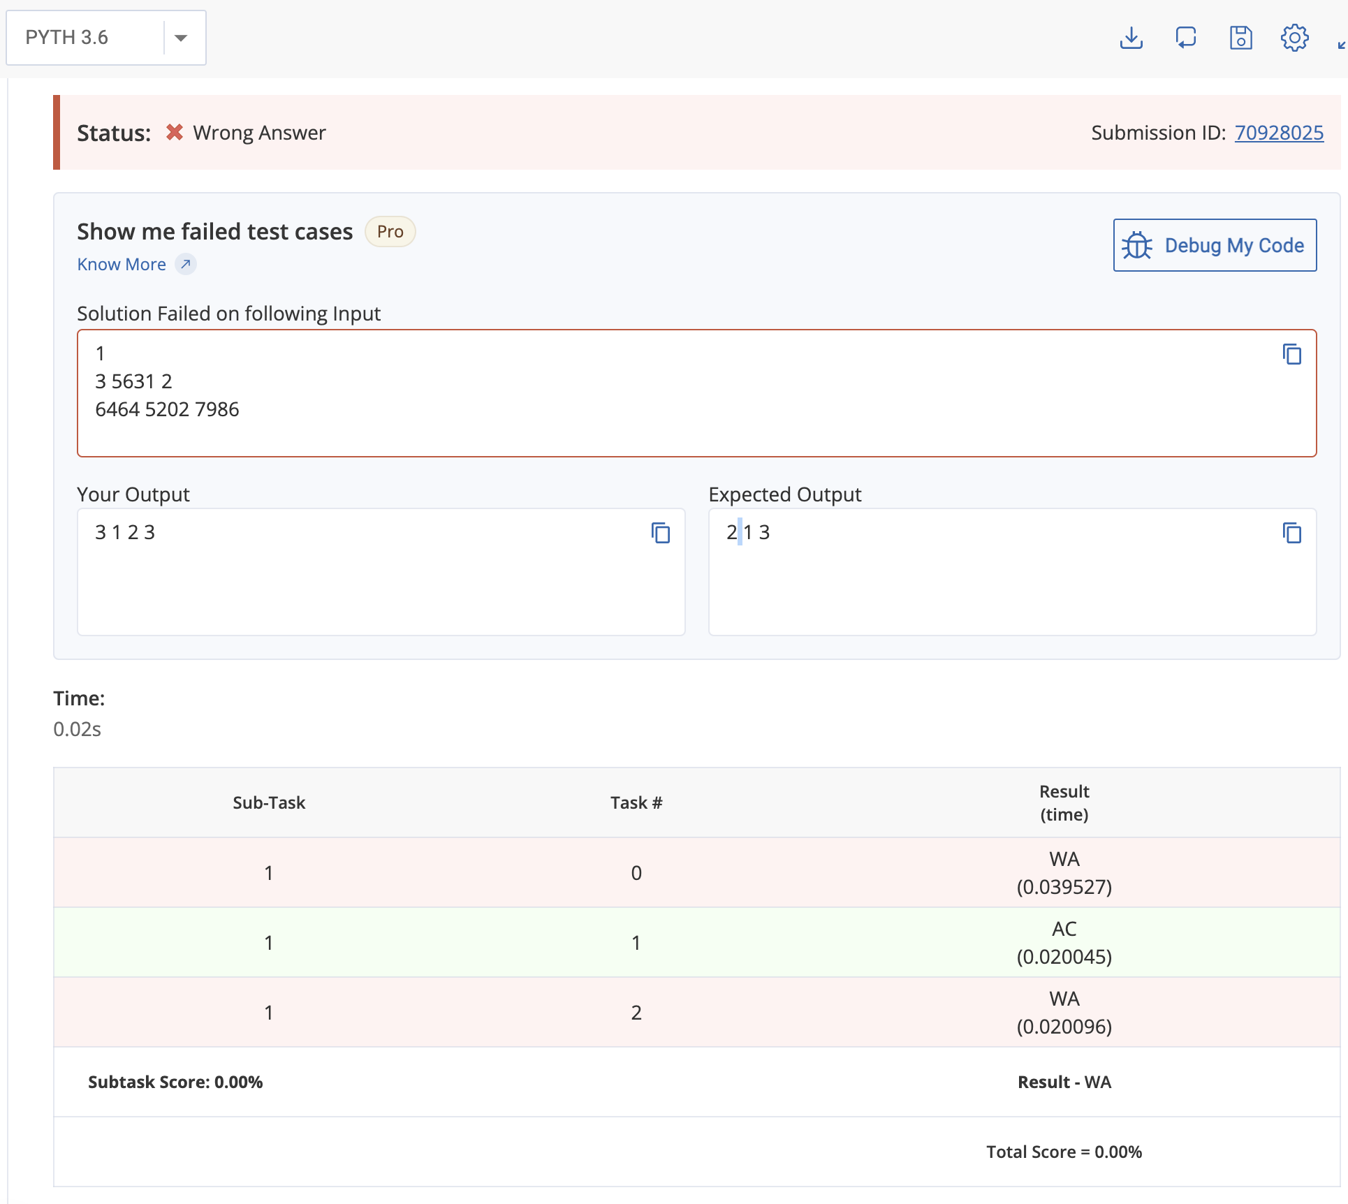
Task: Click the Pro badge
Action: (x=390, y=232)
